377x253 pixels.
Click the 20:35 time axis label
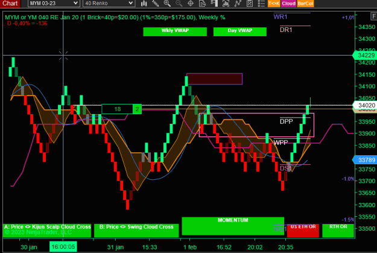coord(286,247)
